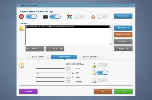Enable the creation date OFF switch
This screenshot has height=100, width=152.
pyautogui.click(x=102, y=66)
